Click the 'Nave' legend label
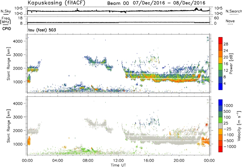 click(230, 21)
